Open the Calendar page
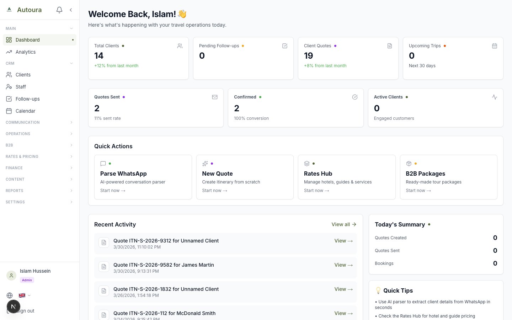Screen dimensions: 512x320 click(39, 111)
